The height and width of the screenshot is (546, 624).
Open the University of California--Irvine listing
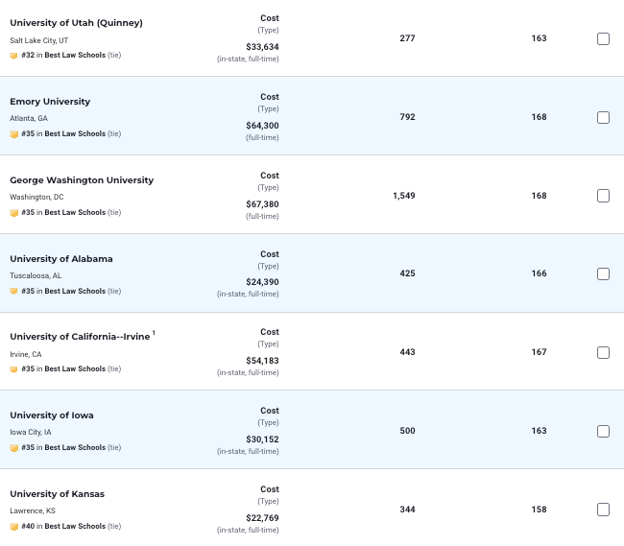pyautogui.click(x=80, y=337)
